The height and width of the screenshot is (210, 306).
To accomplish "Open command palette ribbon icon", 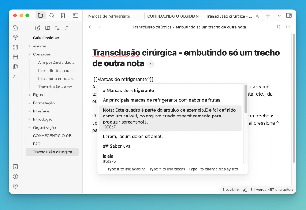I will 15,76.
